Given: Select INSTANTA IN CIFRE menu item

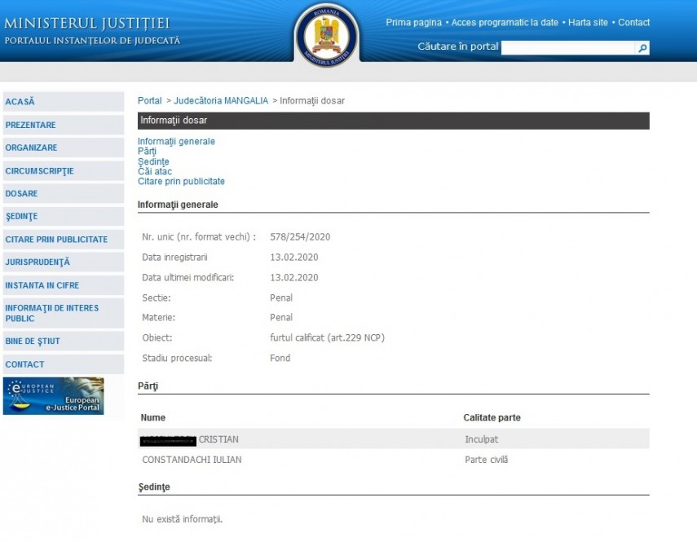Looking at the screenshot, I should coord(42,286).
